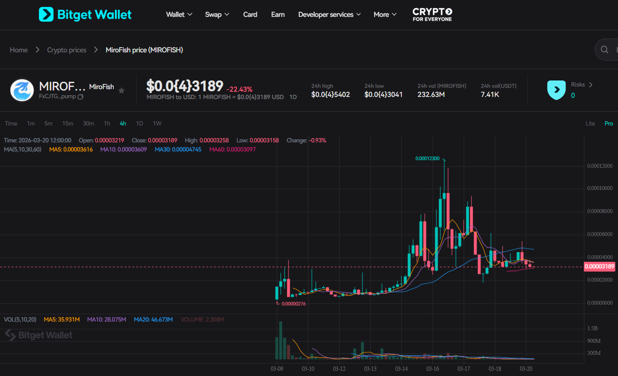Click the MA5 indicator value
618x376 pixels.
click(71, 149)
